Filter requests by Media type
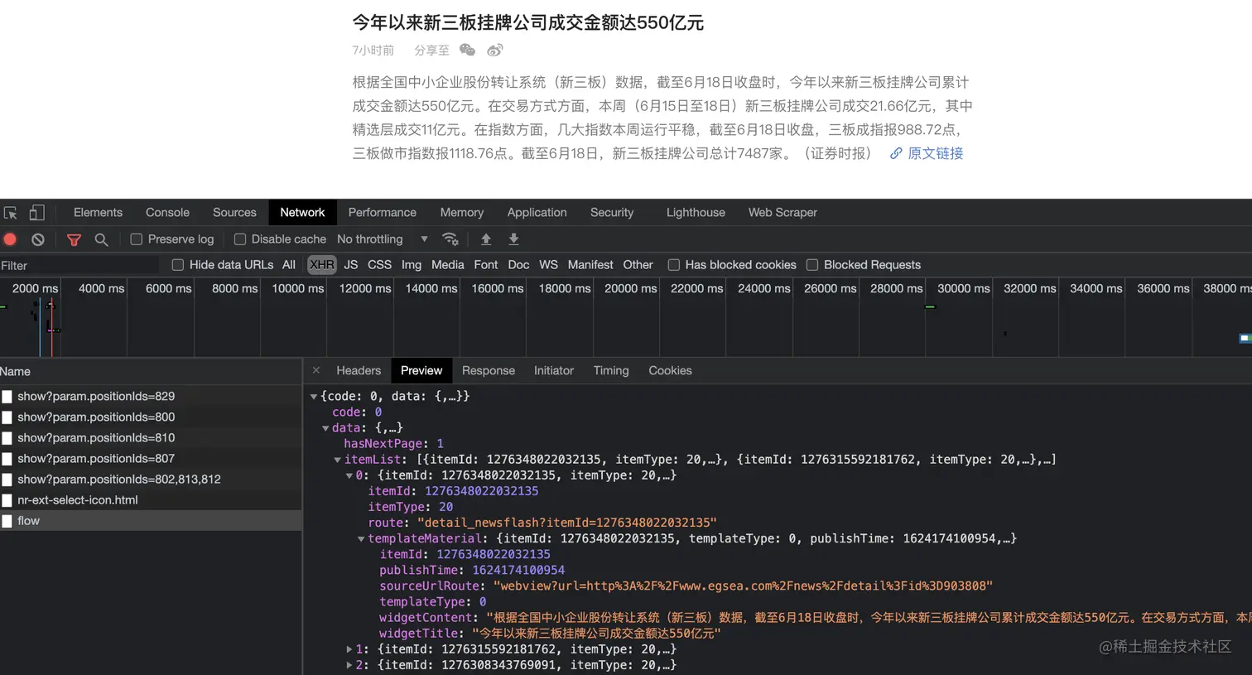The width and height of the screenshot is (1252, 675). 448,265
